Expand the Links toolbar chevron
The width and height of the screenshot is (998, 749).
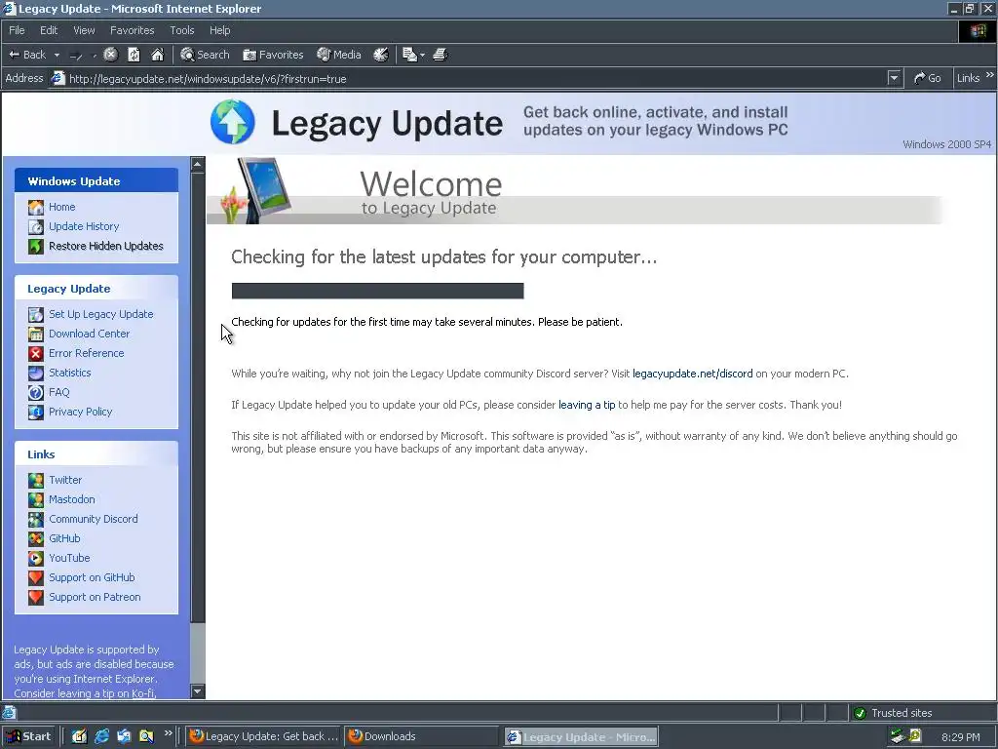tap(990, 75)
